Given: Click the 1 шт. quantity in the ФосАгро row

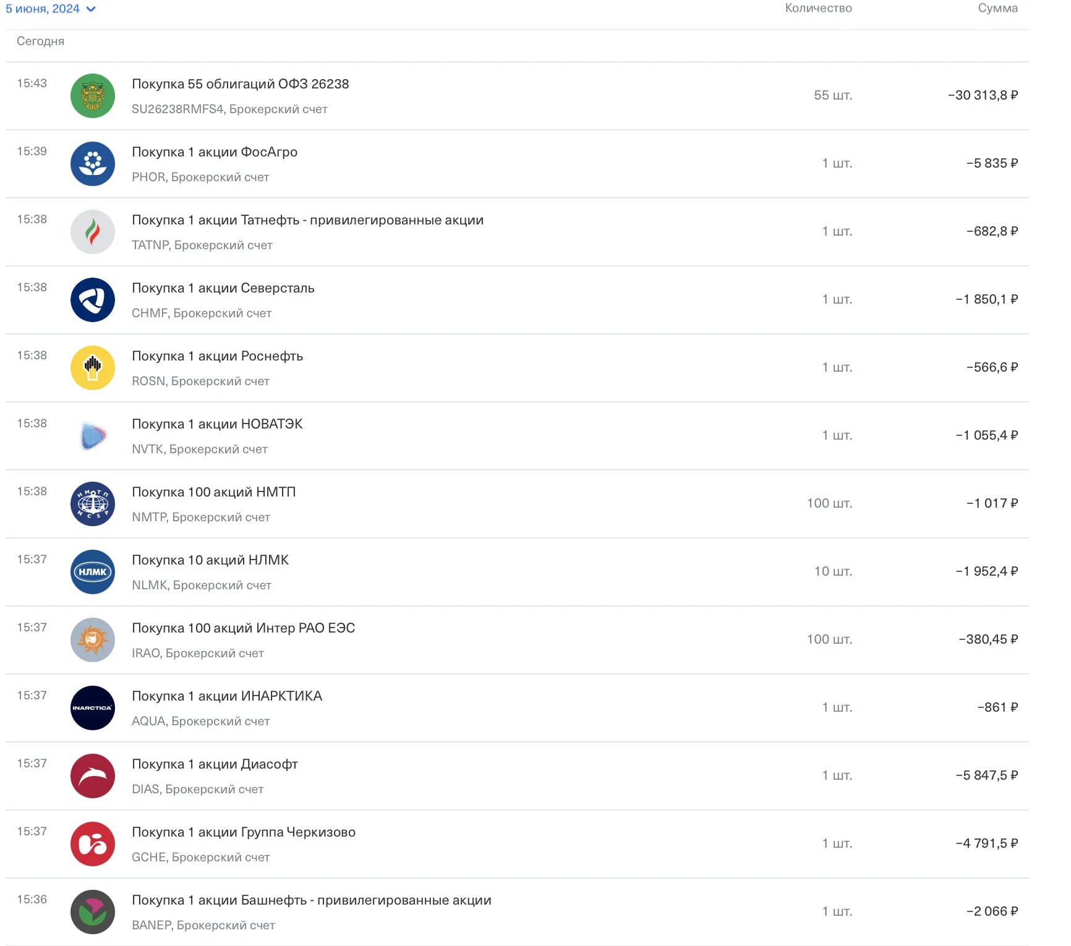Looking at the screenshot, I should point(837,163).
